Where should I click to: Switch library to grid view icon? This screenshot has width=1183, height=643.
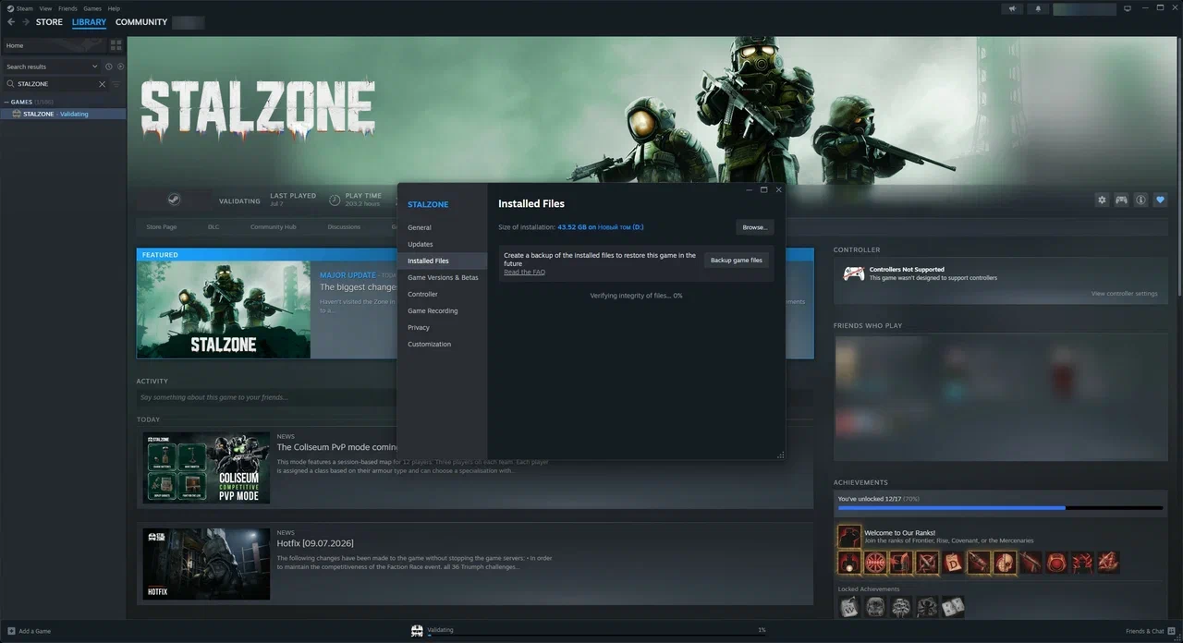tap(116, 44)
